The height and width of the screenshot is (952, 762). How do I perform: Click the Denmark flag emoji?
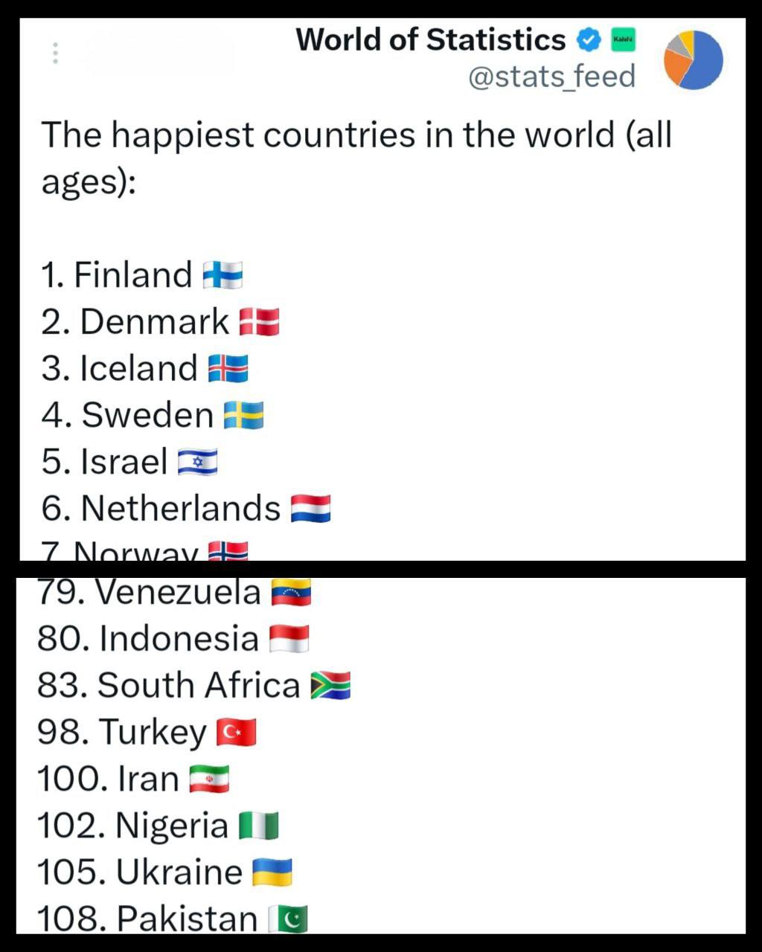(x=259, y=322)
